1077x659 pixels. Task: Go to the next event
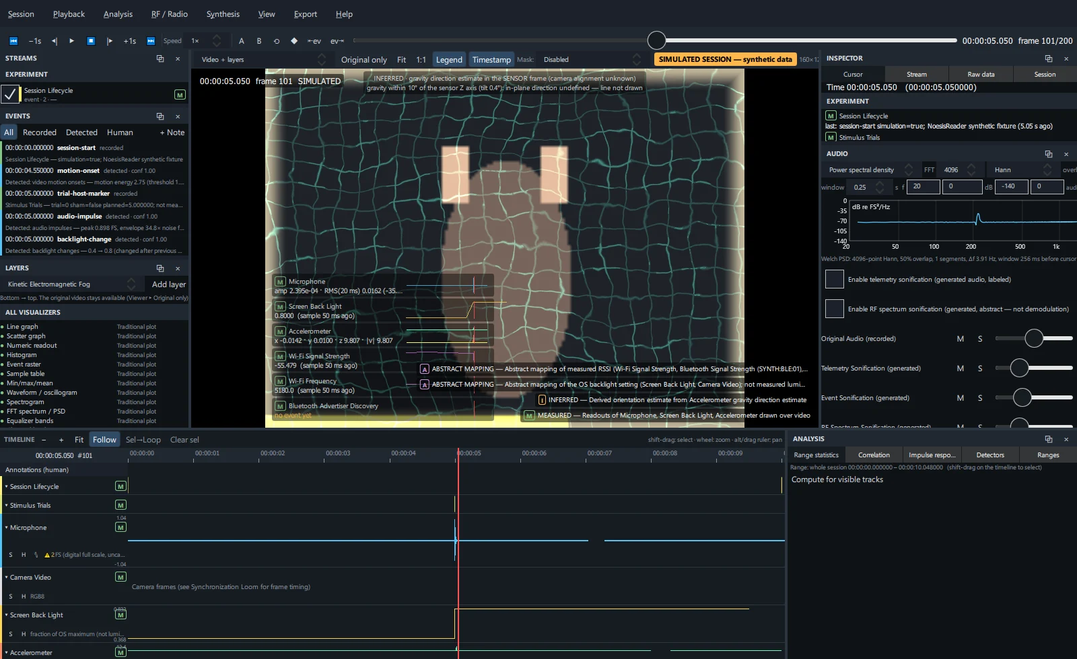point(337,41)
